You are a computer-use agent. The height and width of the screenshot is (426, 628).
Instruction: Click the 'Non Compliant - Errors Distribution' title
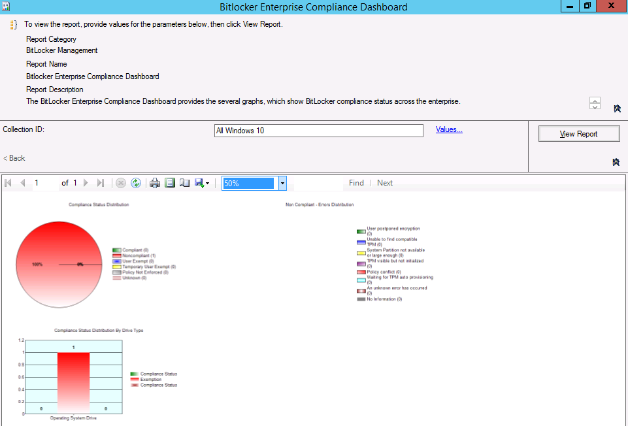(320, 205)
